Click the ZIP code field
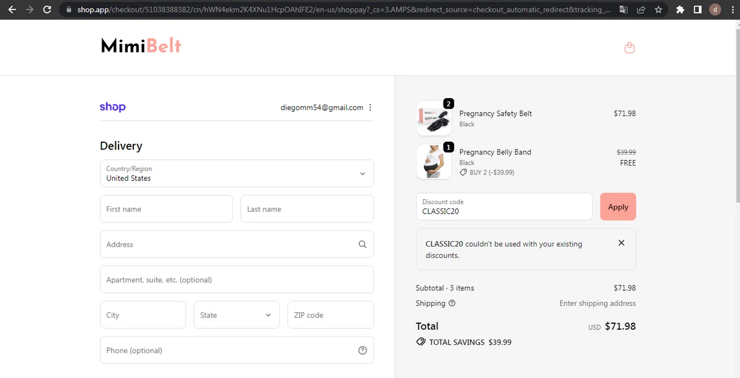Image resolution: width=740 pixels, height=378 pixels. click(x=331, y=315)
